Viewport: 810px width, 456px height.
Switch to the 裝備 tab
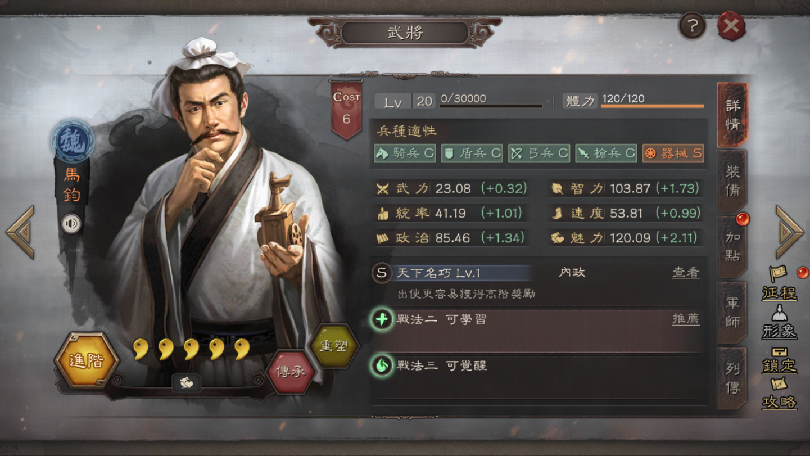point(732,181)
